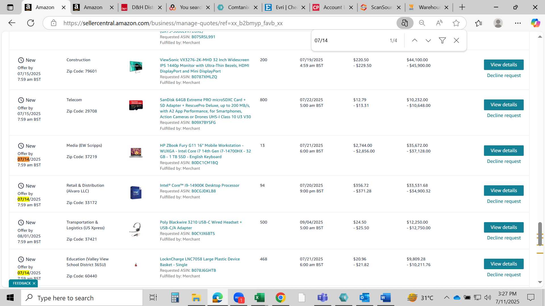
Task: View details for HP ZBook Fury request
Action: click(504, 150)
